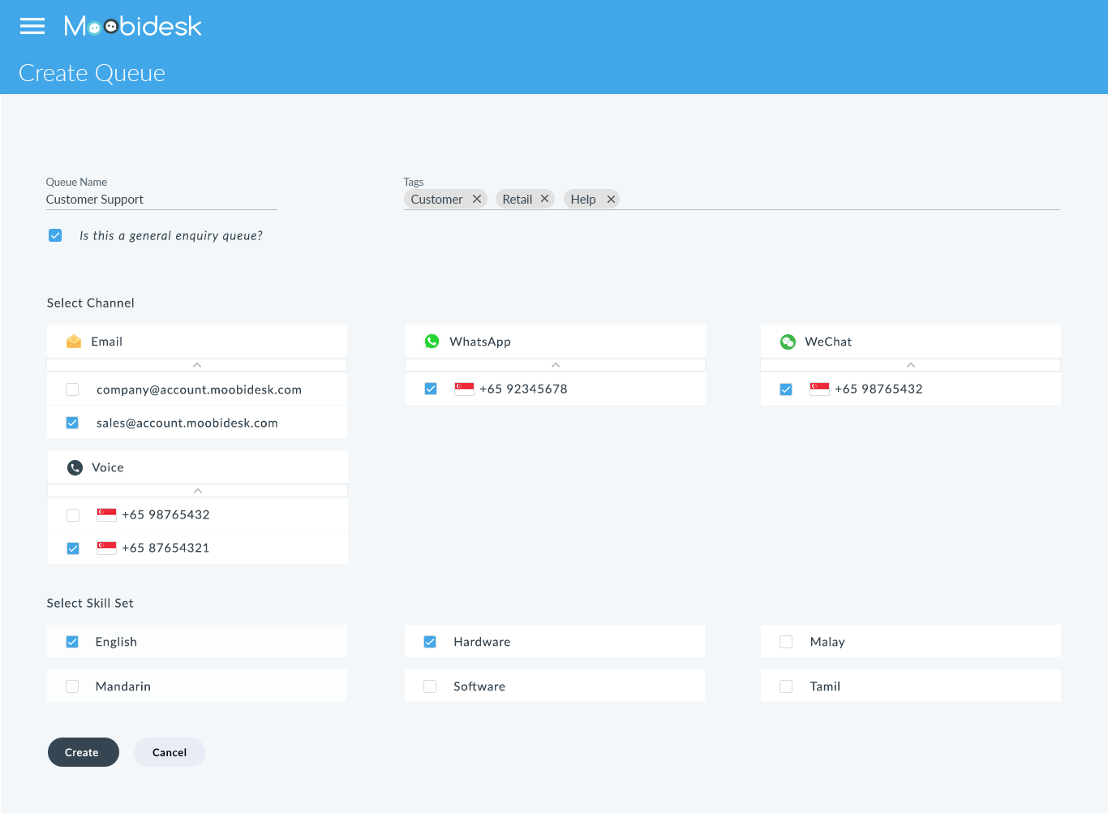
Task: Remove the Customer tag
Action: point(477,199)
